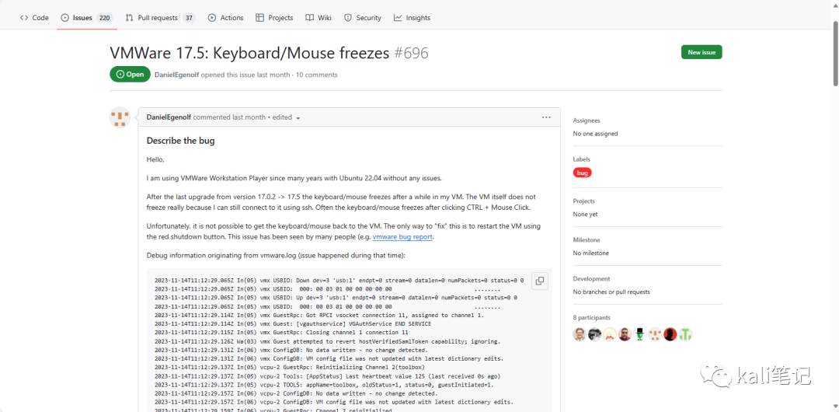Click the 'Describe the bug' heading

[x=180, y=141]
